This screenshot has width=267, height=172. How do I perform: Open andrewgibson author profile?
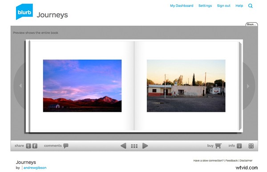35,168
